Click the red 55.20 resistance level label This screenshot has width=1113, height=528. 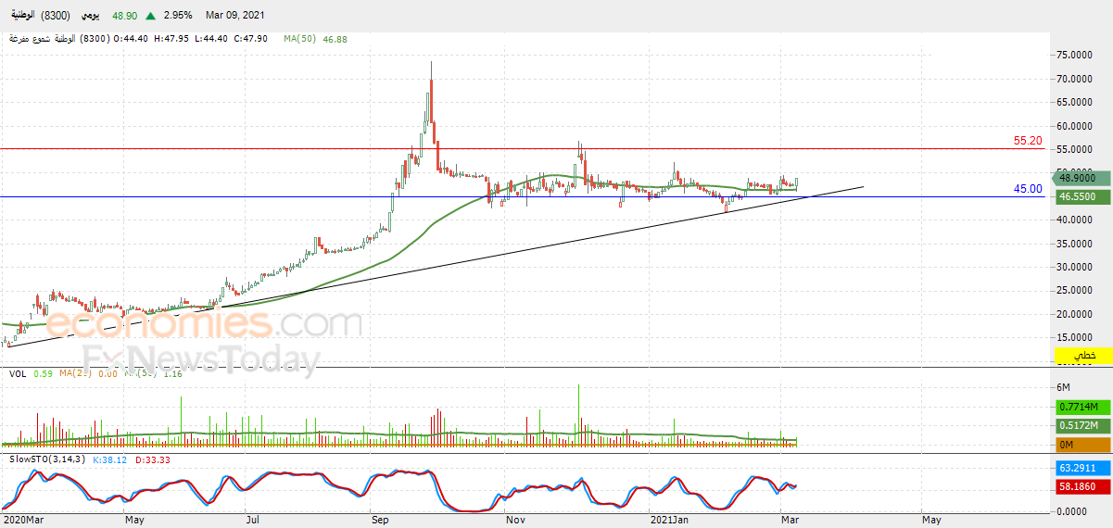point(1028,141)
